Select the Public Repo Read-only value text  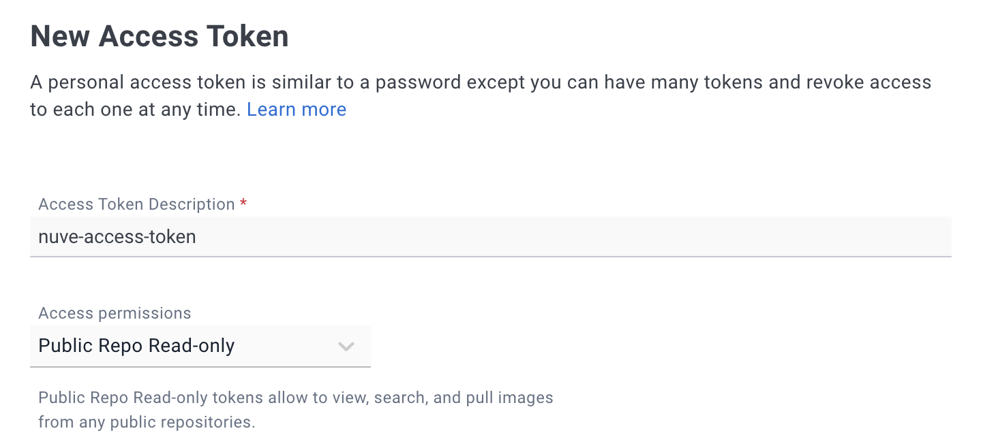pos(136,346)
